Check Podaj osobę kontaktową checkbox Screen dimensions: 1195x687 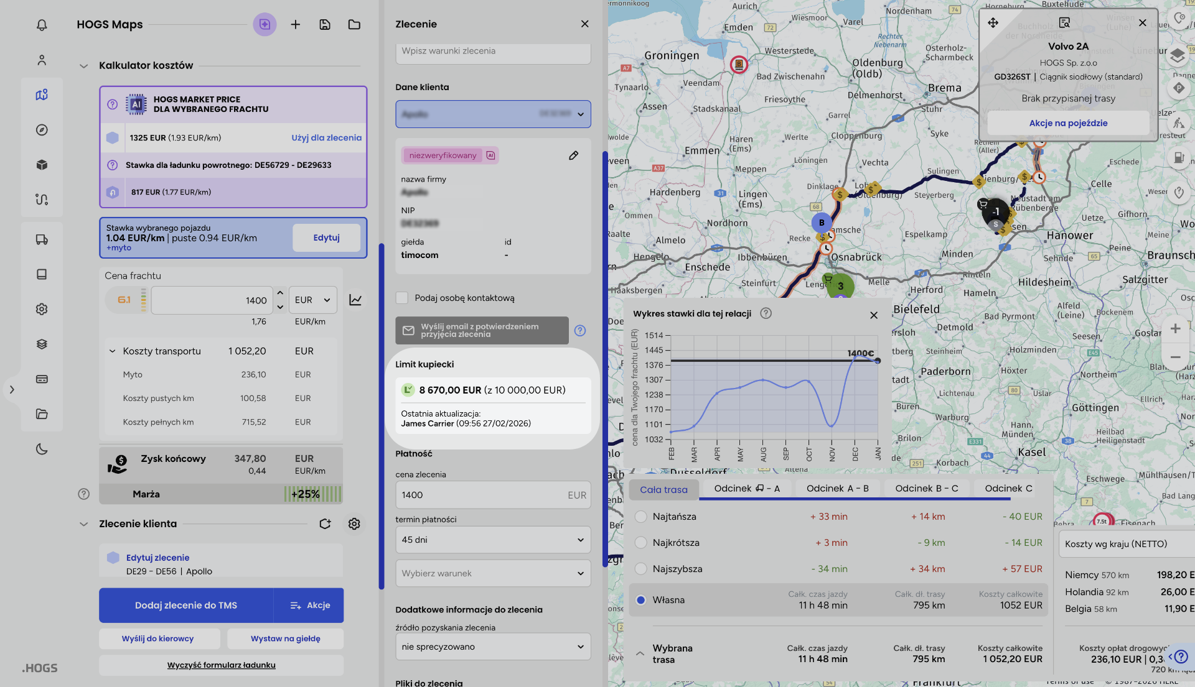(x=402, y=298)
